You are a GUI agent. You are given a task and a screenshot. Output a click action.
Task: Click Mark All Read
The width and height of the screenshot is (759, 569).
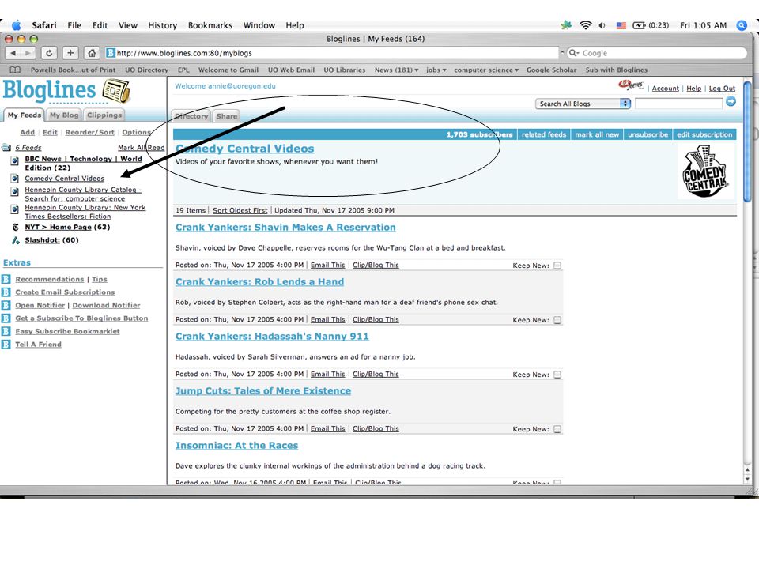click(x=142, y=148)
